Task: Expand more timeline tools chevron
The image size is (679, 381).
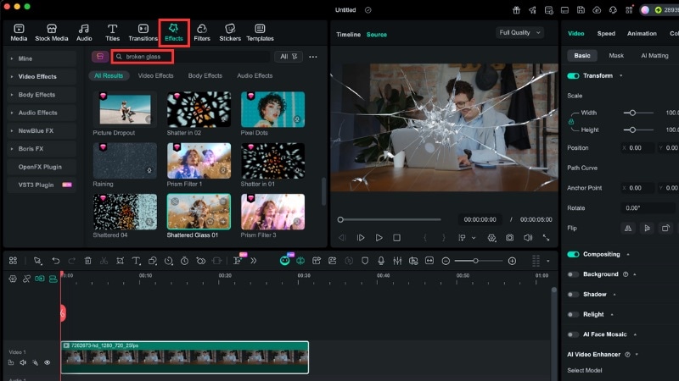Action: [x=253, y=261]
